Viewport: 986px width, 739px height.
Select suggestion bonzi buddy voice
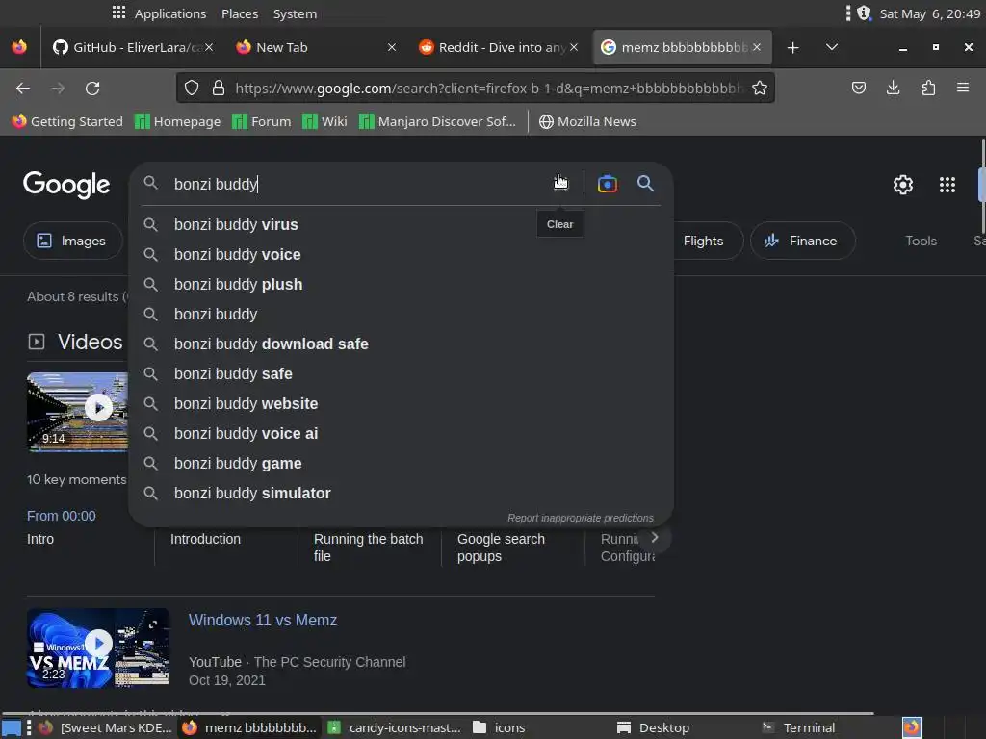coord(401,254)
